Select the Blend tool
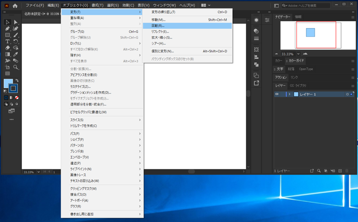 [x=16, y=61]
